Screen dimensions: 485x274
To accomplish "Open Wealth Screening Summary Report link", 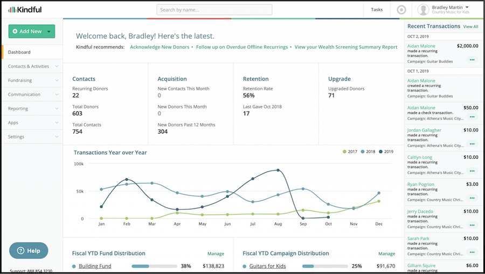I will pos(346,47).
